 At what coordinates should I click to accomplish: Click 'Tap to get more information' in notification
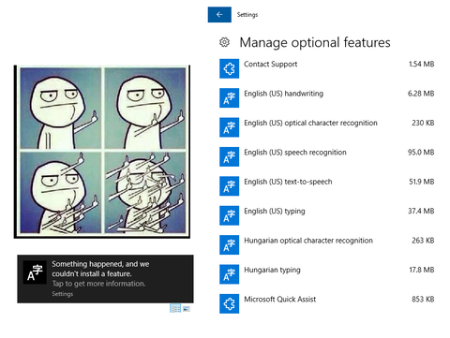(98, 284)
